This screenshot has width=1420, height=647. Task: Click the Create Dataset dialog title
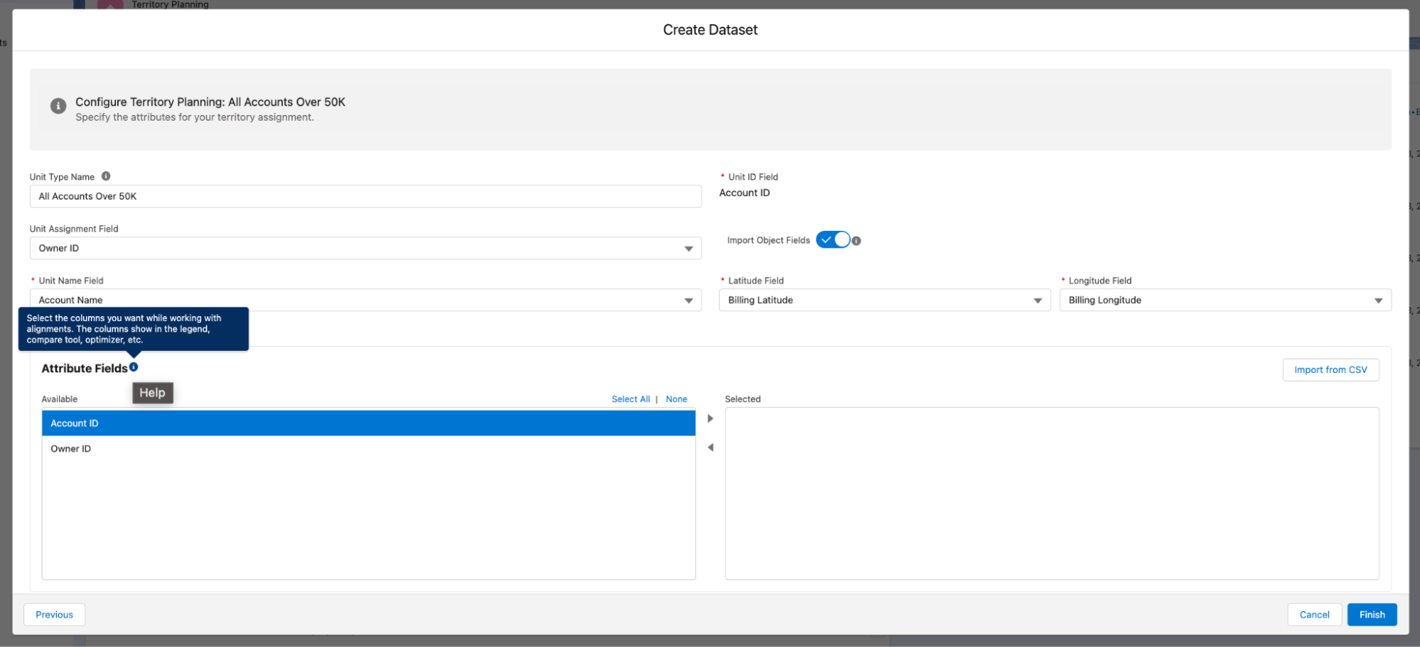pos(710,30)
